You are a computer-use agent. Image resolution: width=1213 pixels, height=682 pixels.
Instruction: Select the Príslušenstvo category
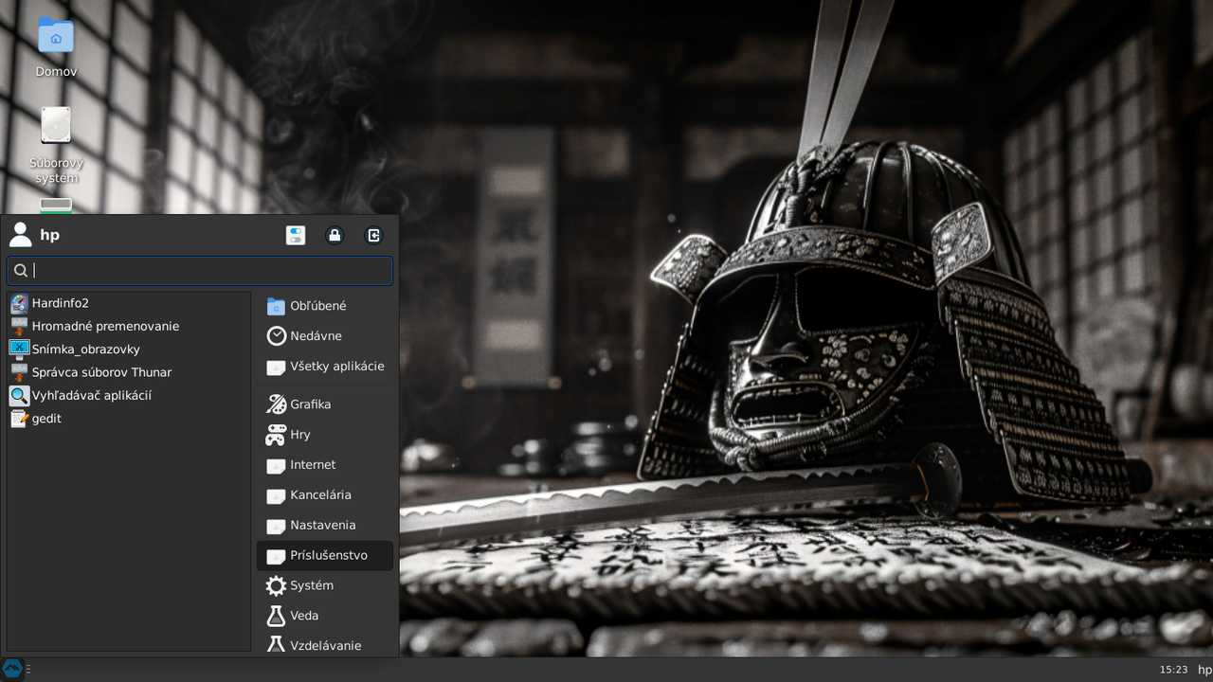click(325, 556)
